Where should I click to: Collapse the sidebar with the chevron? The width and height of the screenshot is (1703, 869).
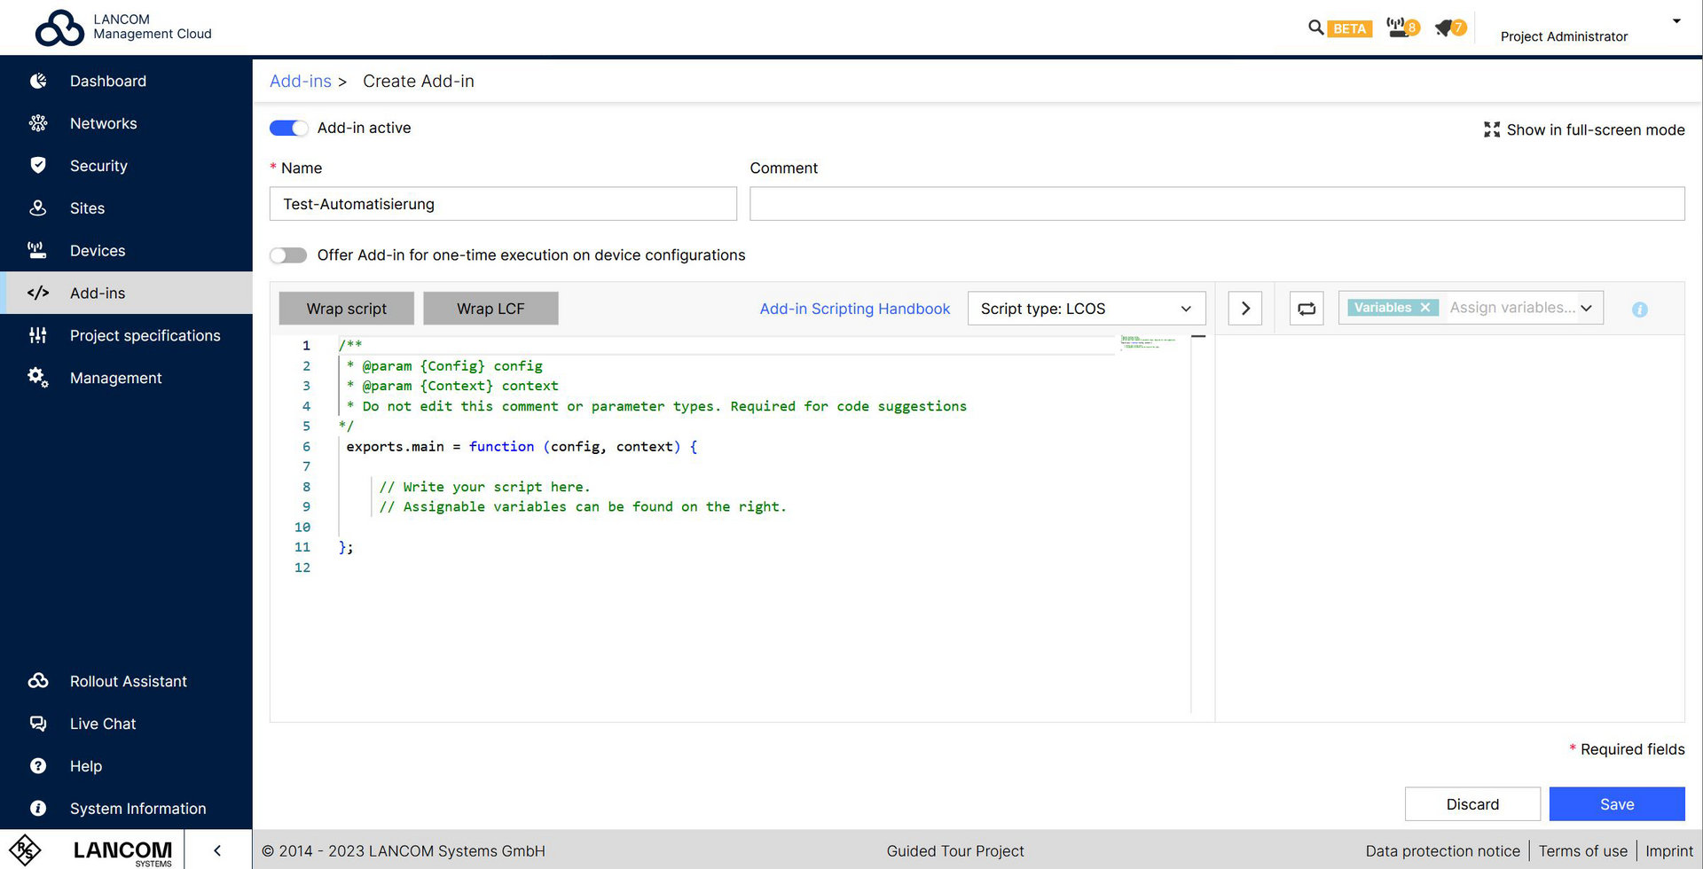(x=217, y=849)
